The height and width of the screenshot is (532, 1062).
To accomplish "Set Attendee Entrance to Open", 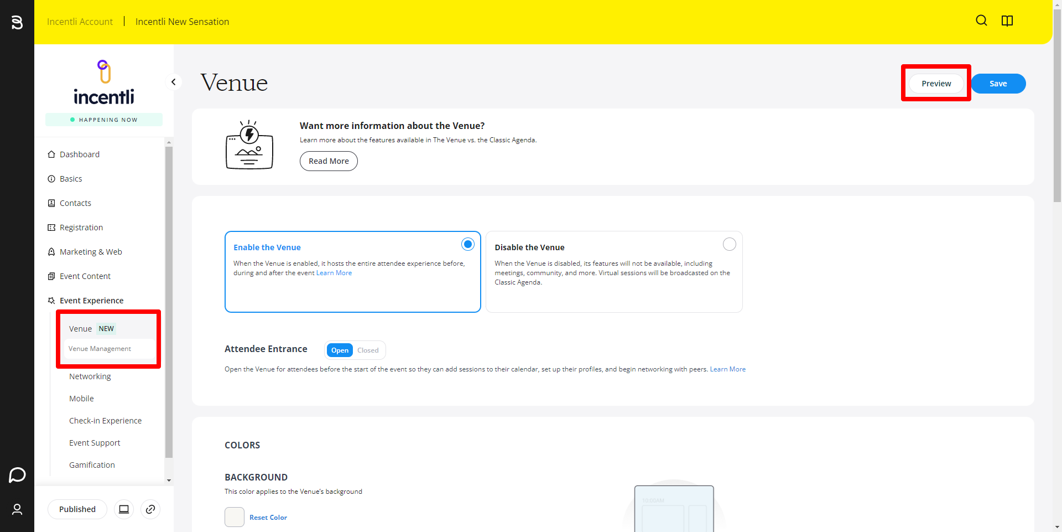I will pos(340,350).
